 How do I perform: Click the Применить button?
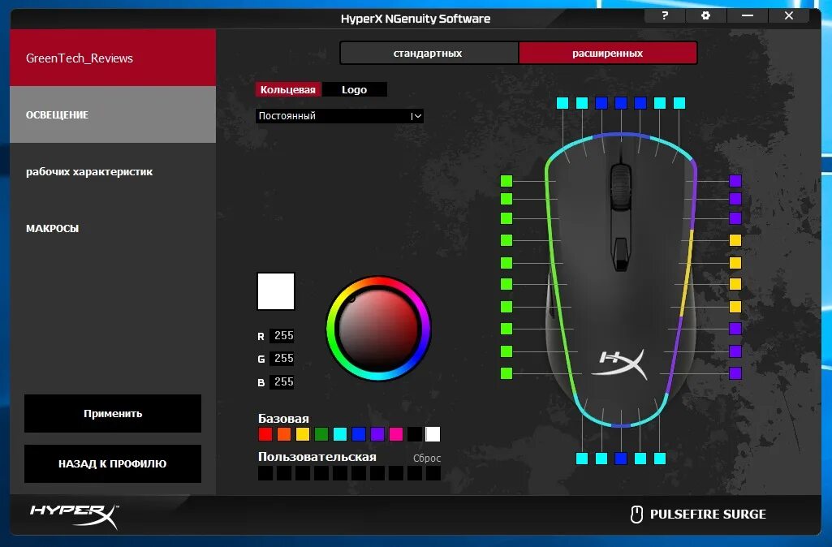113,413
